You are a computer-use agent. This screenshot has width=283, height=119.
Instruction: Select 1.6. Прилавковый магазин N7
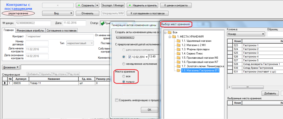pos(200,62)
